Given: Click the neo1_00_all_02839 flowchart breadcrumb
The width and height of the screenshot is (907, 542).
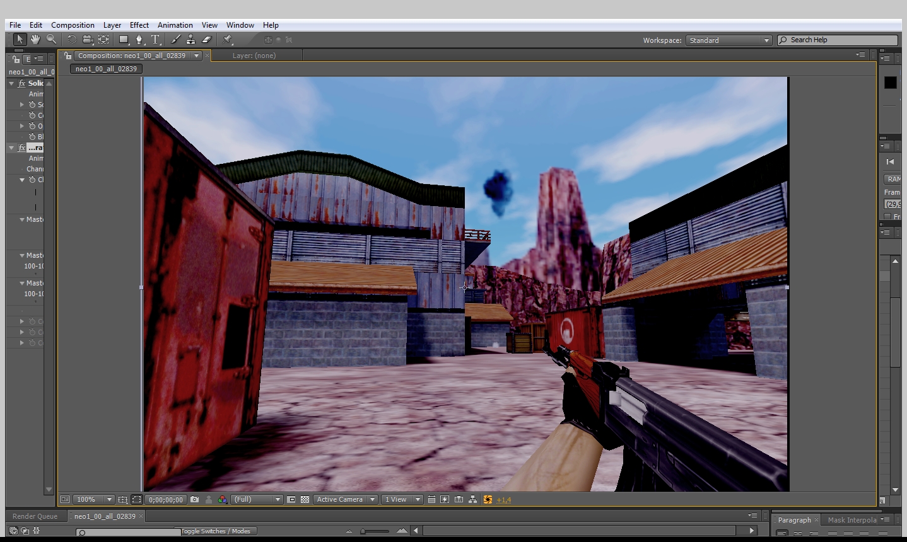Looking at the screenshot, I should pyautogui.click(x=106, y=69).
